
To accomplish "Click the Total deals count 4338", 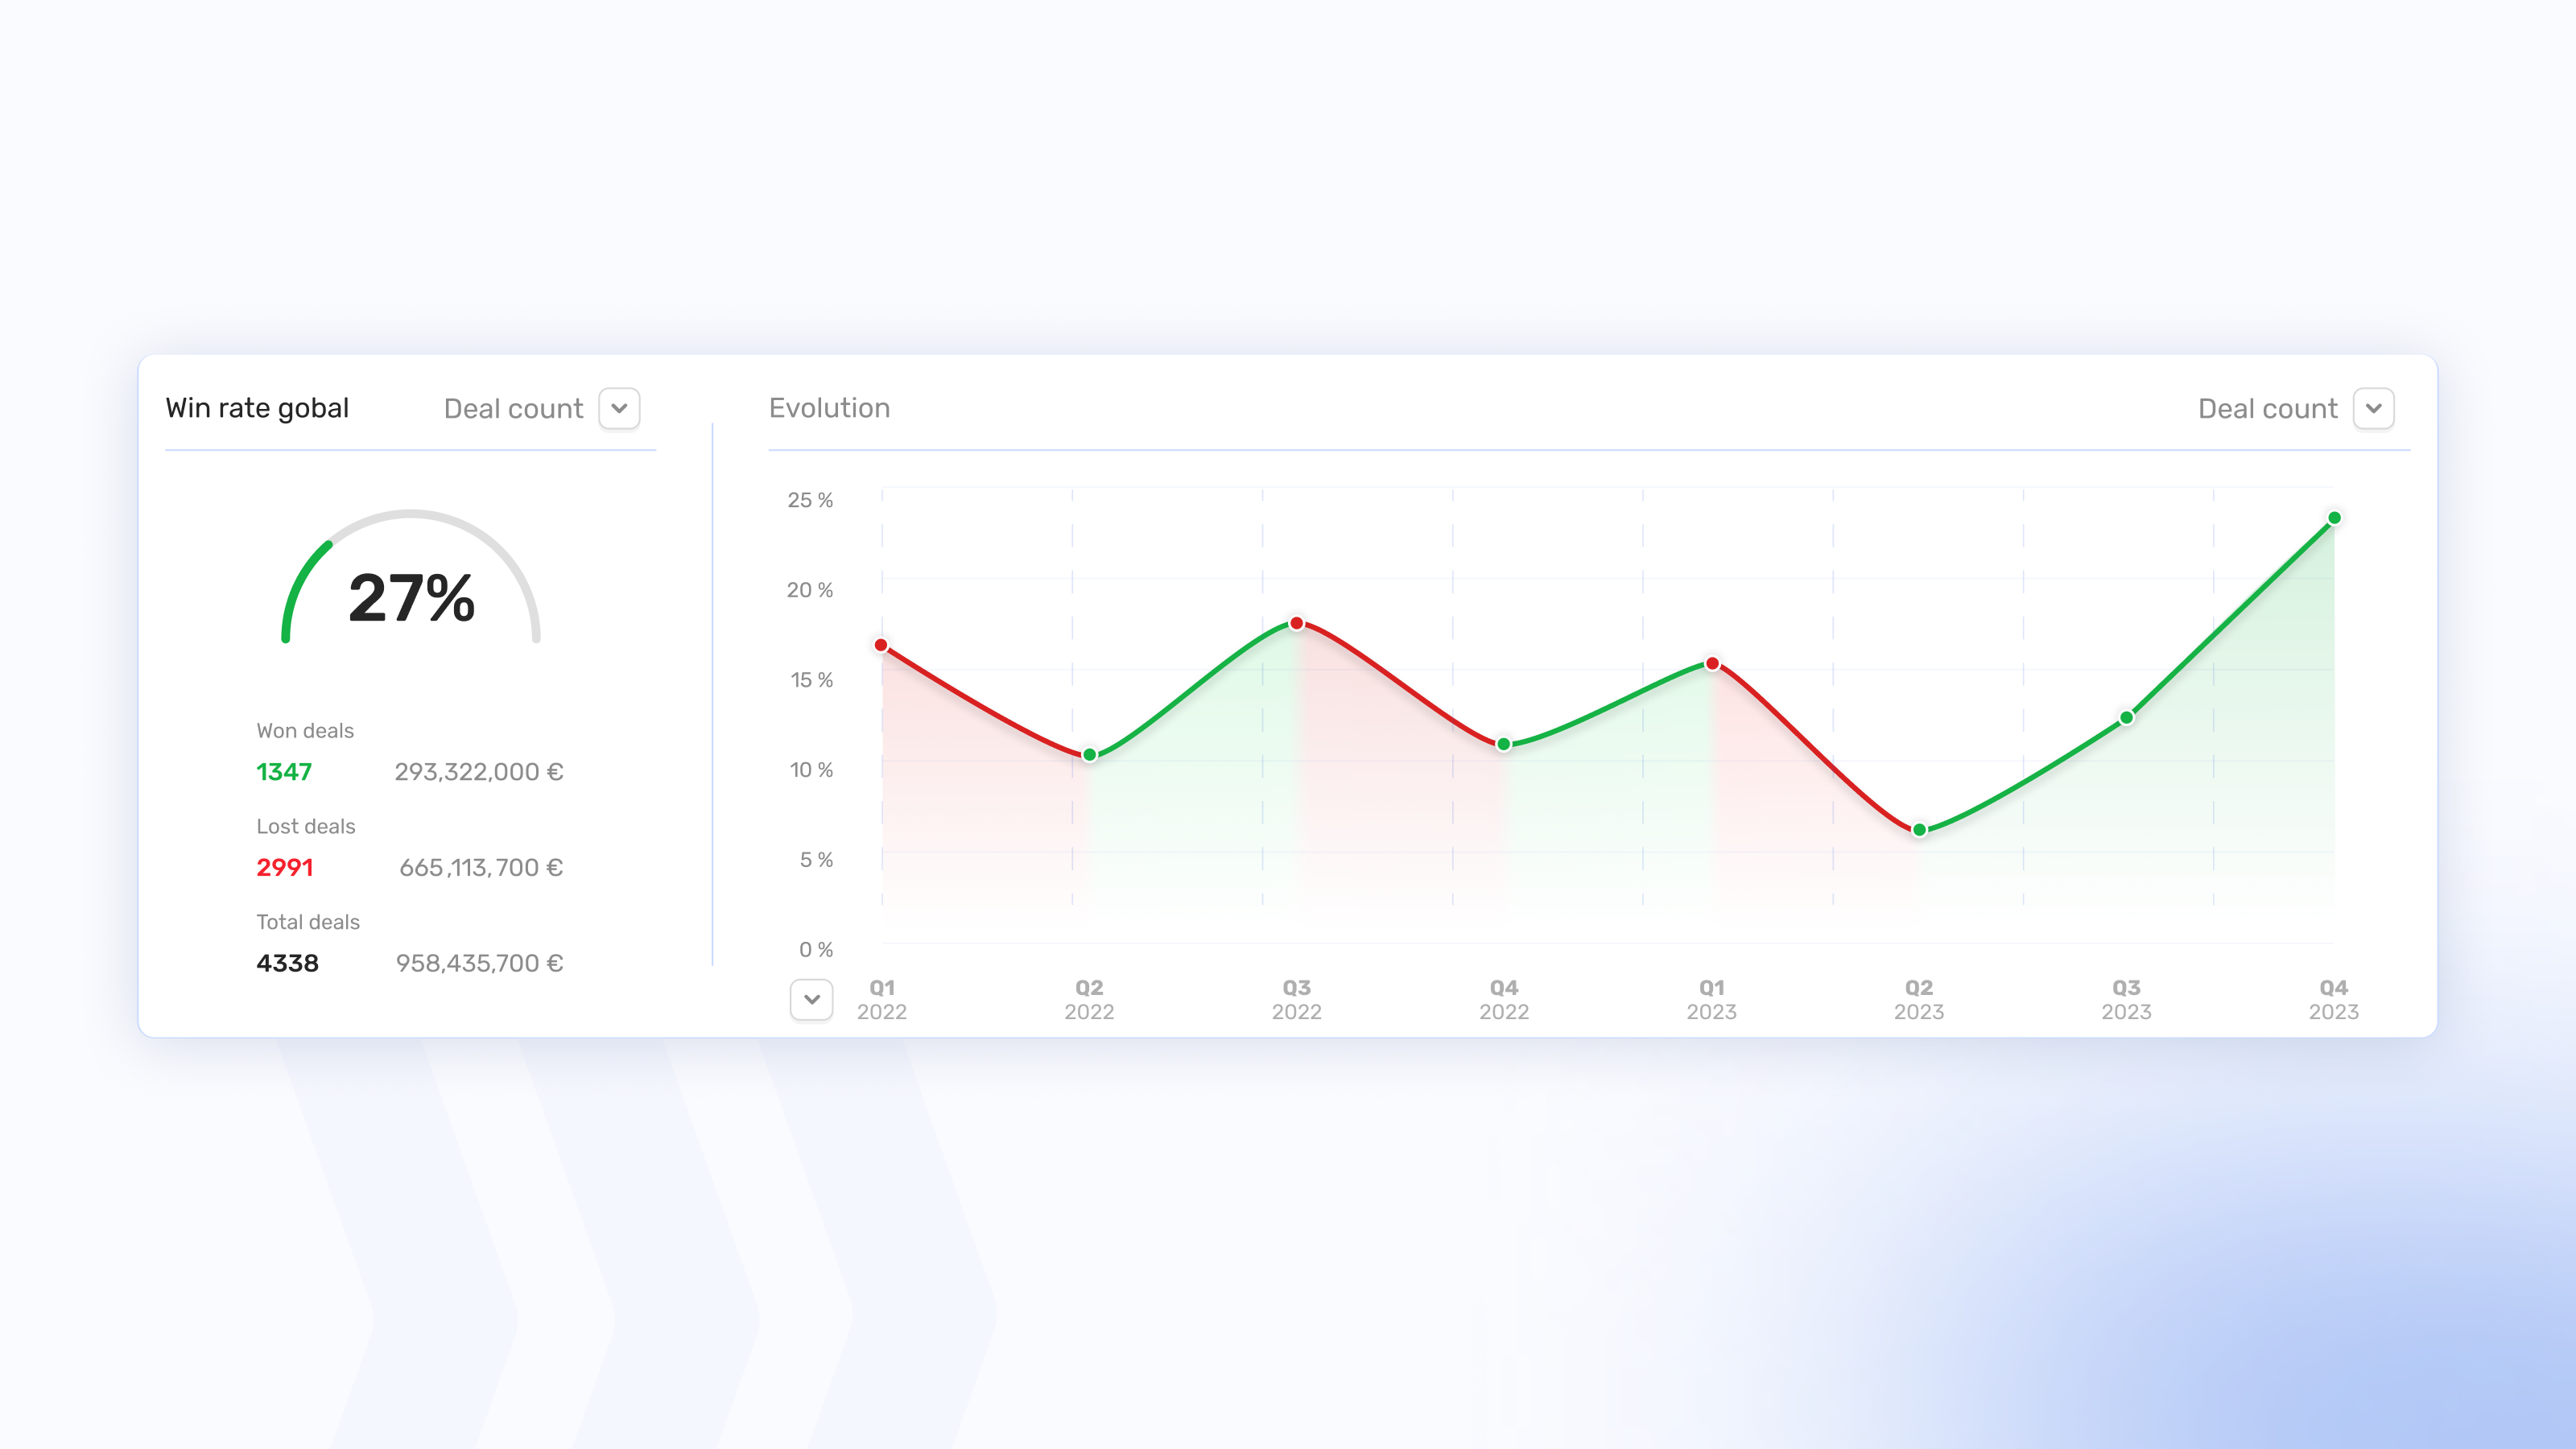I will 287,963.
